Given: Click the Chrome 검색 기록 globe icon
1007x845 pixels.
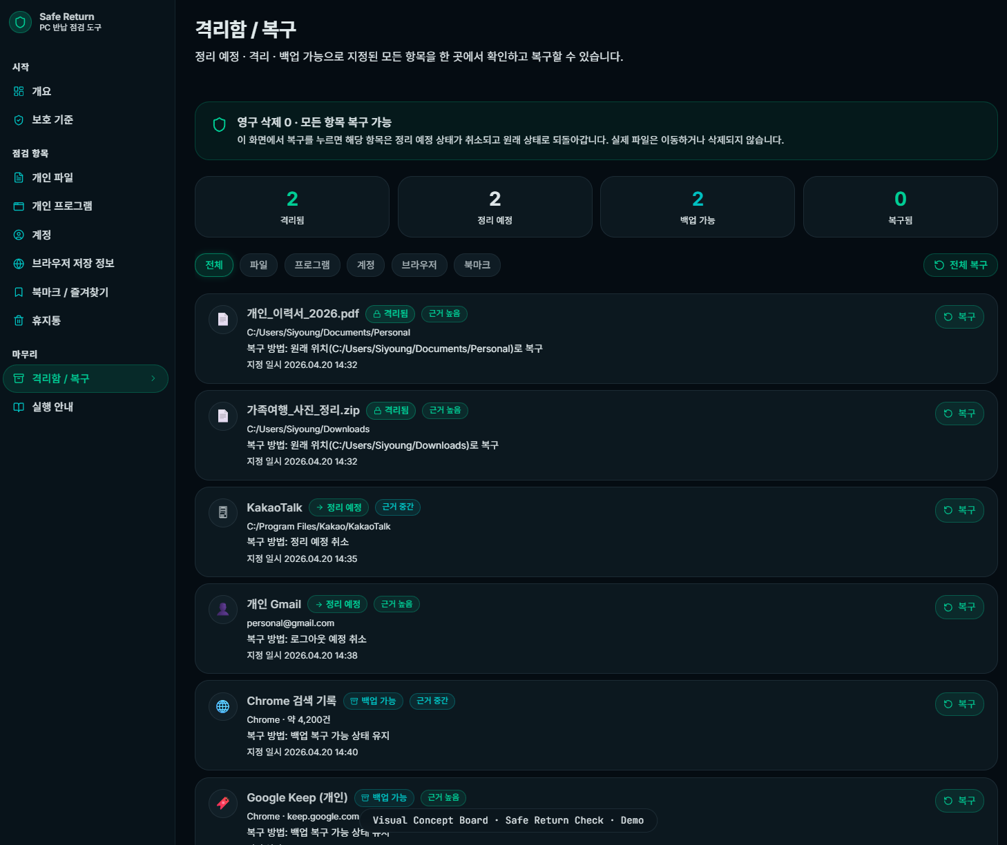Looking at the screenshot, I should (223, 706).
